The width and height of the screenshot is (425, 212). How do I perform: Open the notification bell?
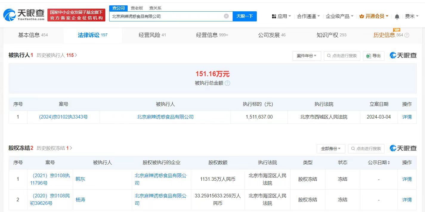pyautogui.click(x=397, y=16)
